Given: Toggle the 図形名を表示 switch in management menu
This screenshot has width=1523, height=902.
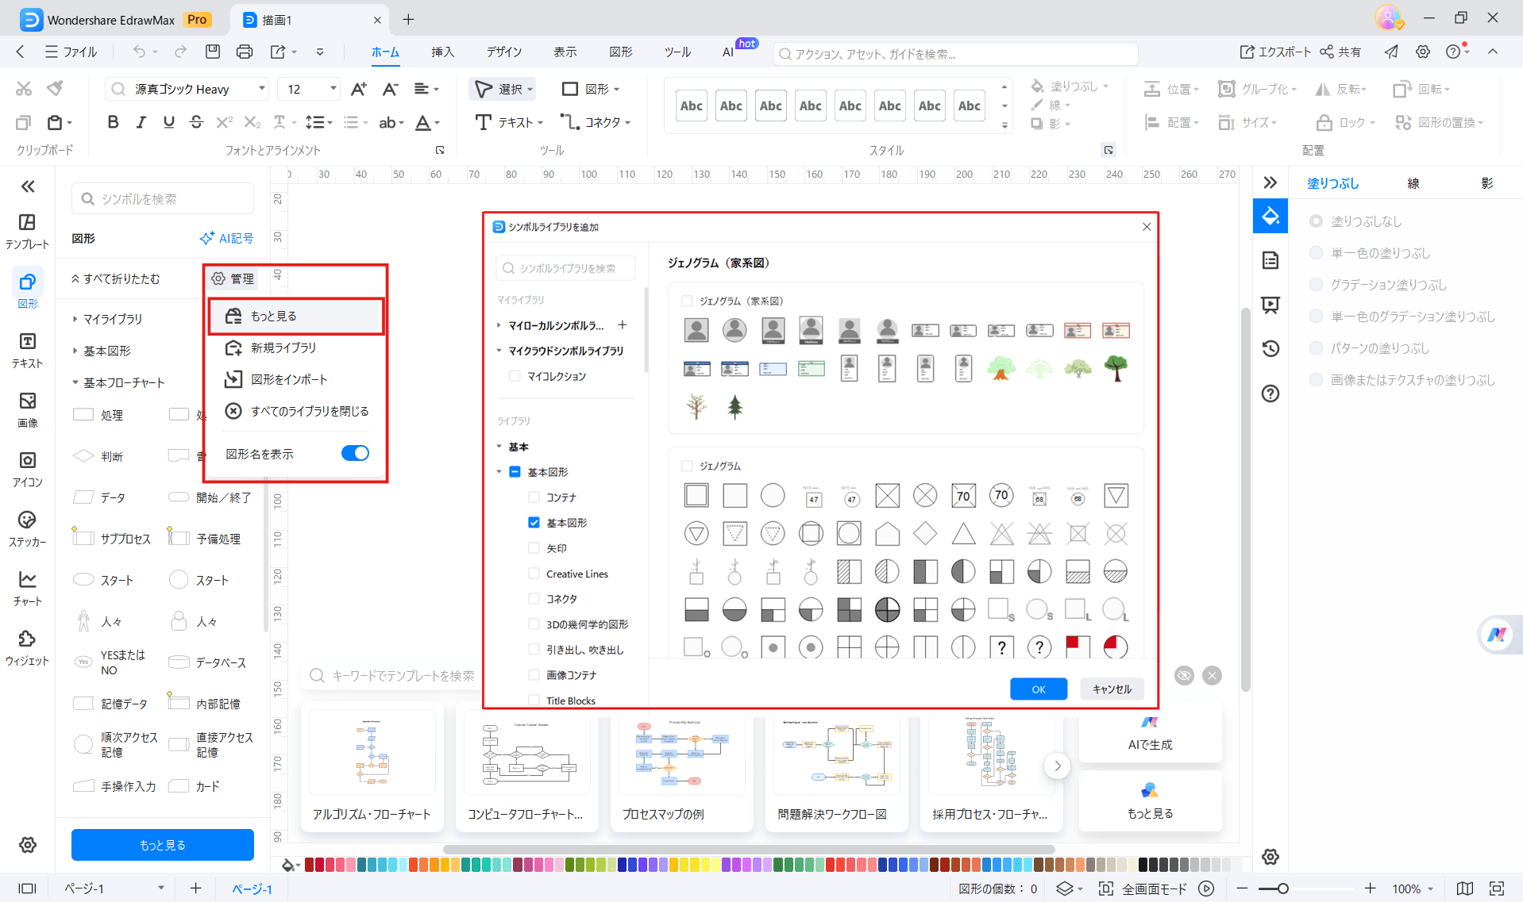Looking at the screenshot, I should [x=355, y=452].
